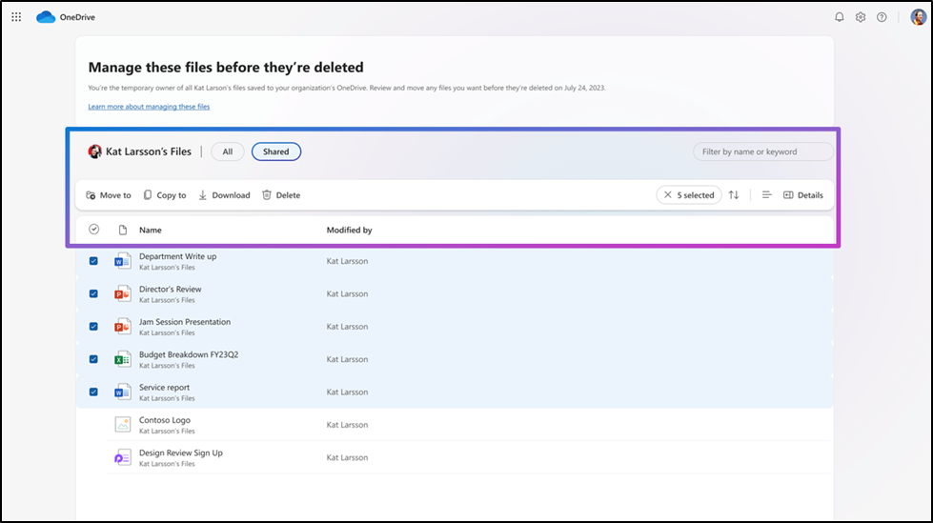
Task: Open the user profile avatar
Action: point(918,17)
